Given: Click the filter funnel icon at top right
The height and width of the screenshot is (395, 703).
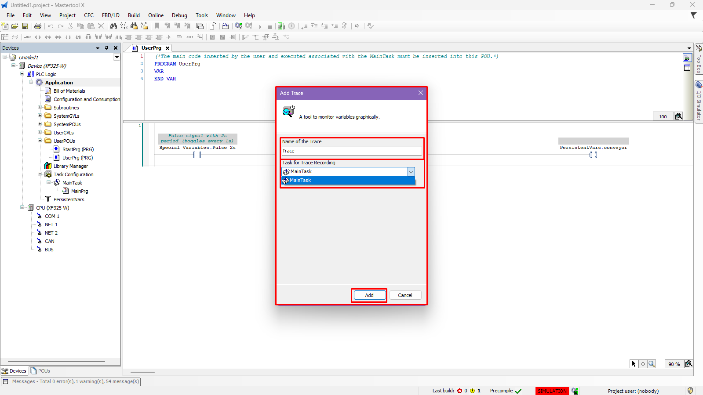Looking at the screenshot, I should [693, 15].
